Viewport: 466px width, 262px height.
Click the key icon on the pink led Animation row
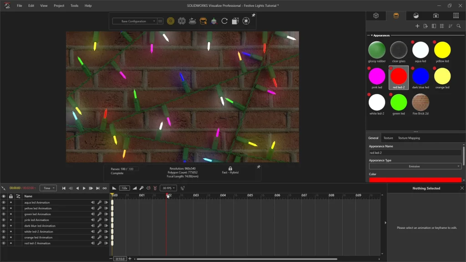click(99, 220)
